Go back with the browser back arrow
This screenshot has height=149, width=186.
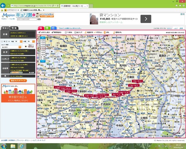[3, 5]
